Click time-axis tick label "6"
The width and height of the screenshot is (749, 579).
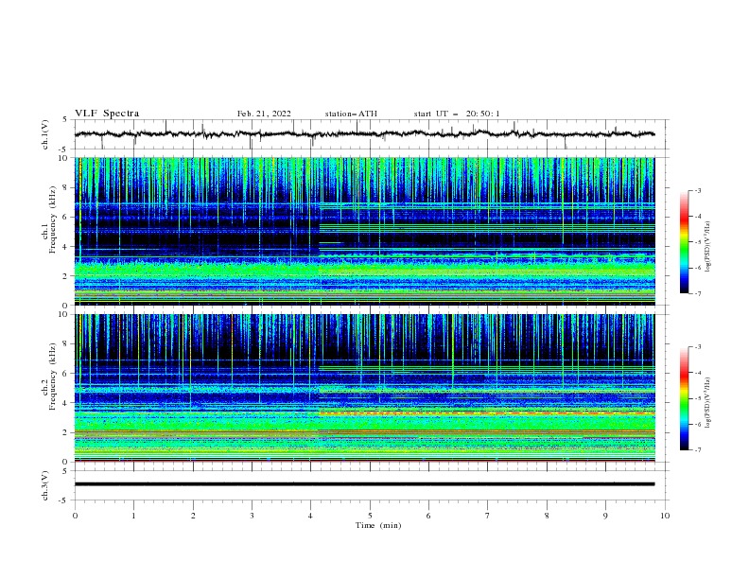[x=428, y=516]
